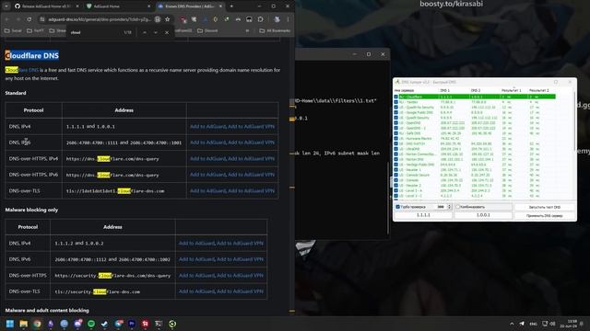Open Spotify from the taskbar

[91, 324]
